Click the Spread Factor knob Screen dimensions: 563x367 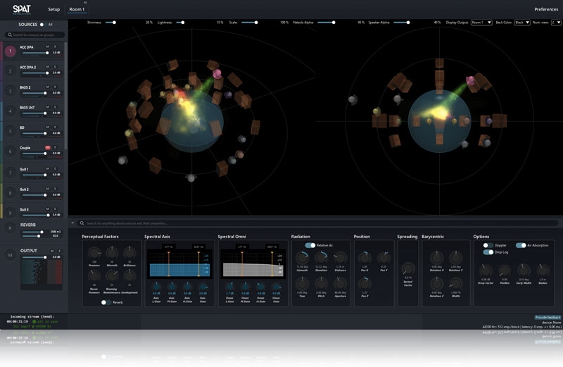tap(407, 269)
